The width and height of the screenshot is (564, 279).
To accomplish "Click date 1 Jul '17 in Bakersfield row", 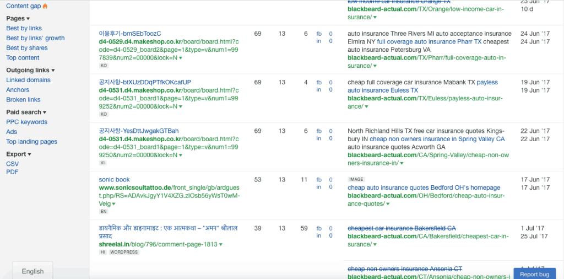I will 533,228.
